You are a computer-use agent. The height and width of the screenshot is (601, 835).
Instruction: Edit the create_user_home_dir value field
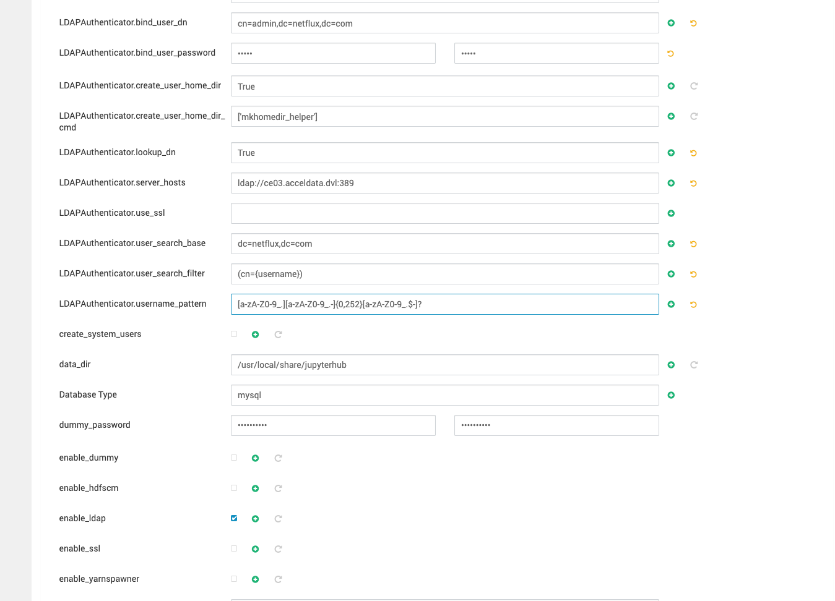(444, 86)
